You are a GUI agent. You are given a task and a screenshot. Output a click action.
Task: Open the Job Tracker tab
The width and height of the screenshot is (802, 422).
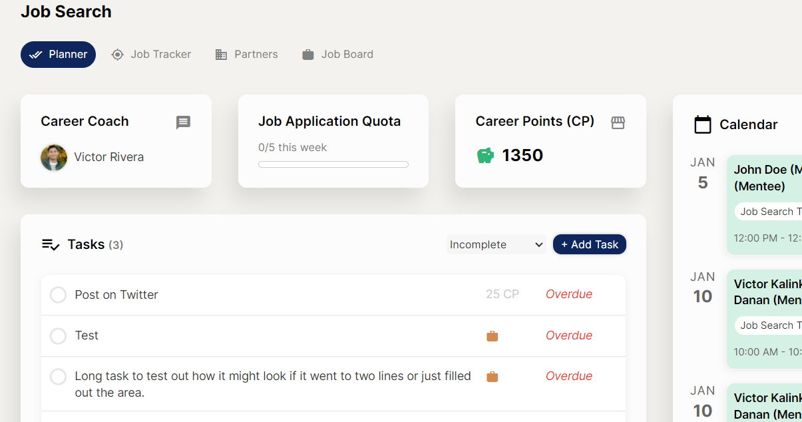click(x=151, y=55)
